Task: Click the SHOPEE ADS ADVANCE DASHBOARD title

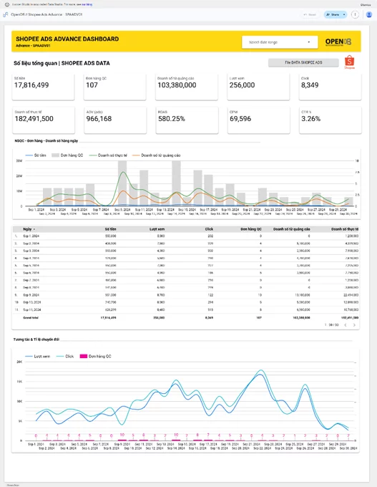Action: click(x=67, y=39)
